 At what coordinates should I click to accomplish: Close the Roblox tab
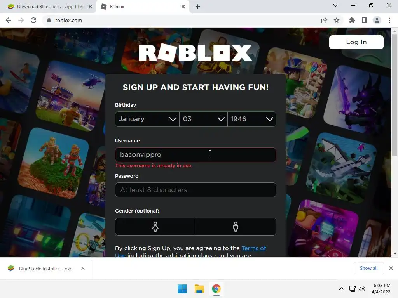coord(183,7)
